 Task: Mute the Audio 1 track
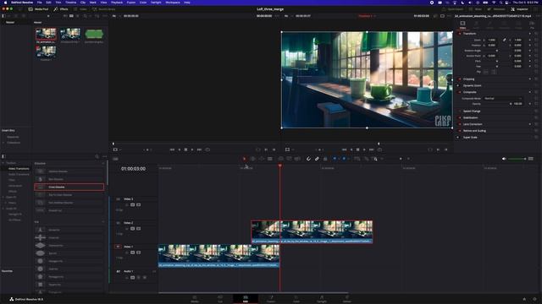click(x=145, y=278)
